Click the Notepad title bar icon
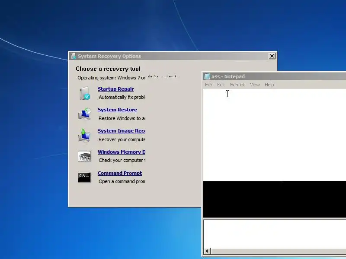 click(x=207, y=76)
